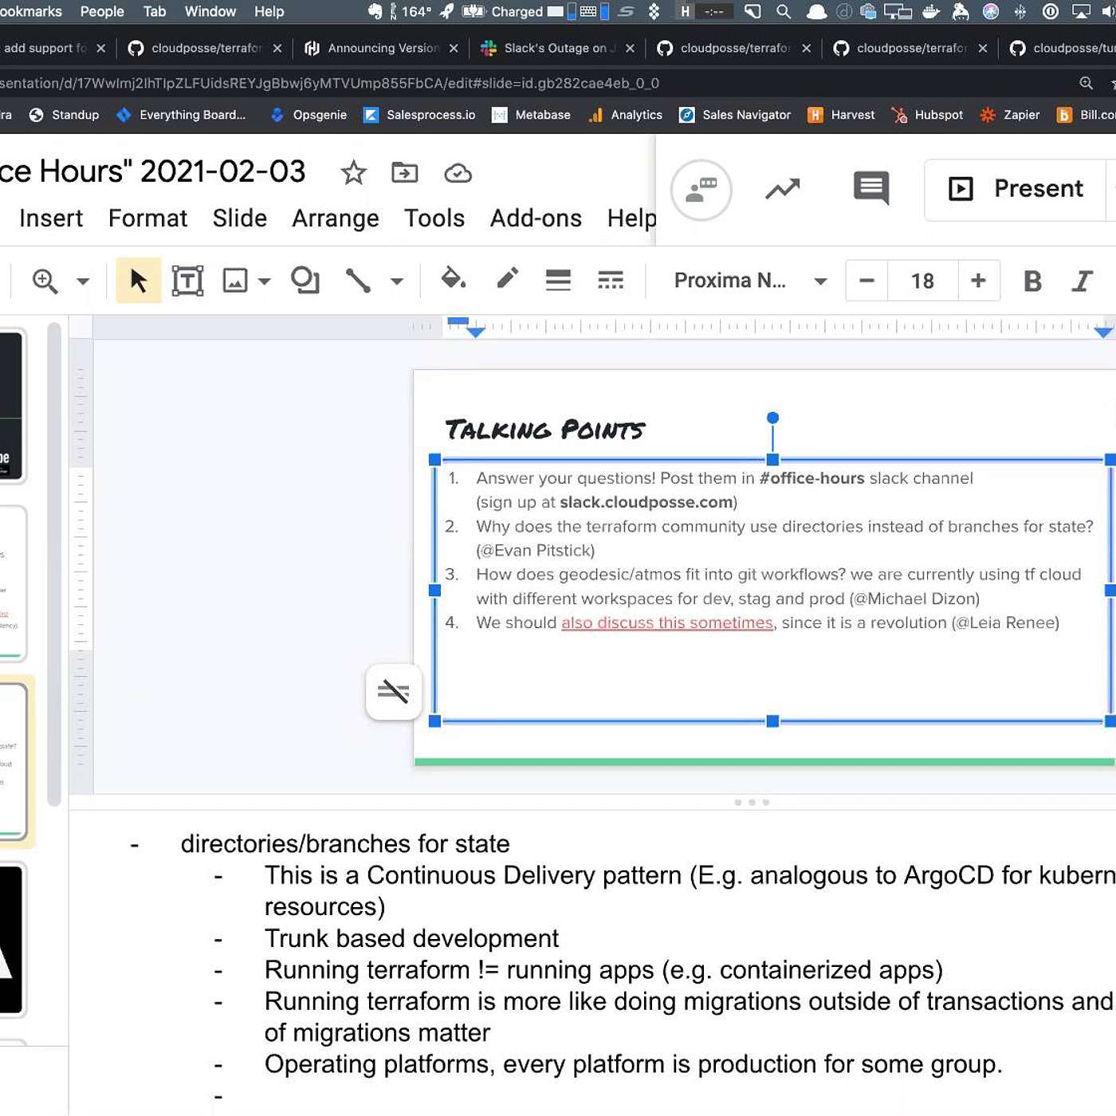Open the Add-ons menu
The image size is (1116, 1116).
coord(536,218)
